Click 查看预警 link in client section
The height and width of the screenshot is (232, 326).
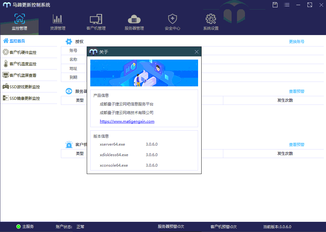(296, 145)
